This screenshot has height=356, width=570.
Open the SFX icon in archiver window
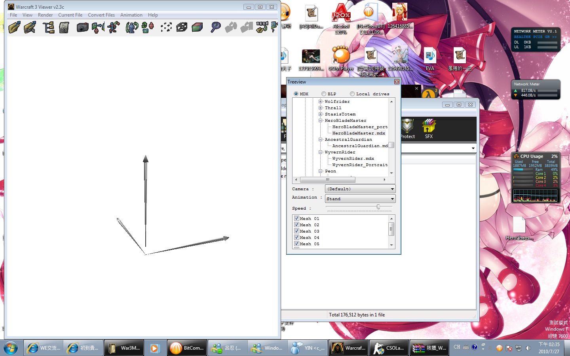(x=429, y=129)
